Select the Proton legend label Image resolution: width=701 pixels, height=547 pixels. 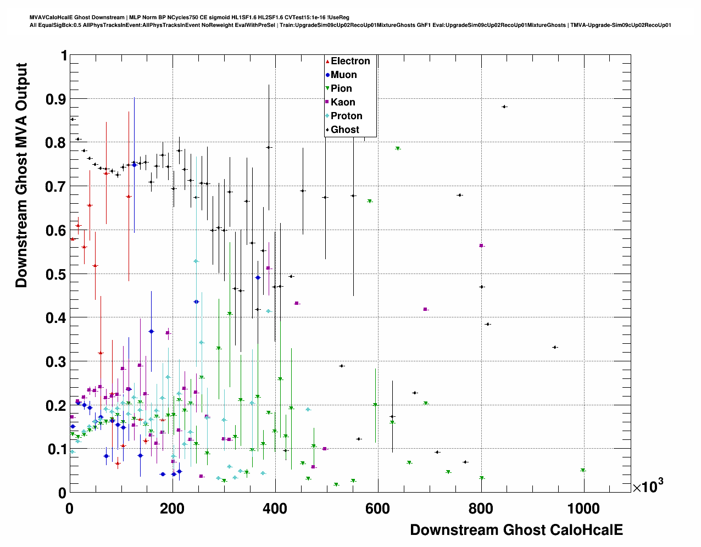[347, 116]
